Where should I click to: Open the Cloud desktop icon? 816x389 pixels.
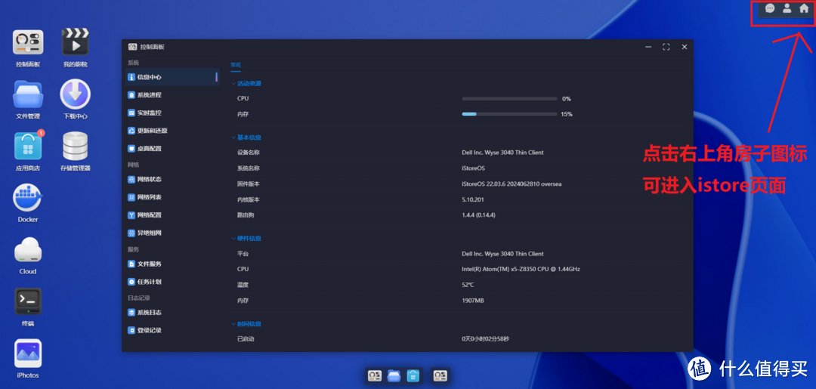click(x=28, y=250)
